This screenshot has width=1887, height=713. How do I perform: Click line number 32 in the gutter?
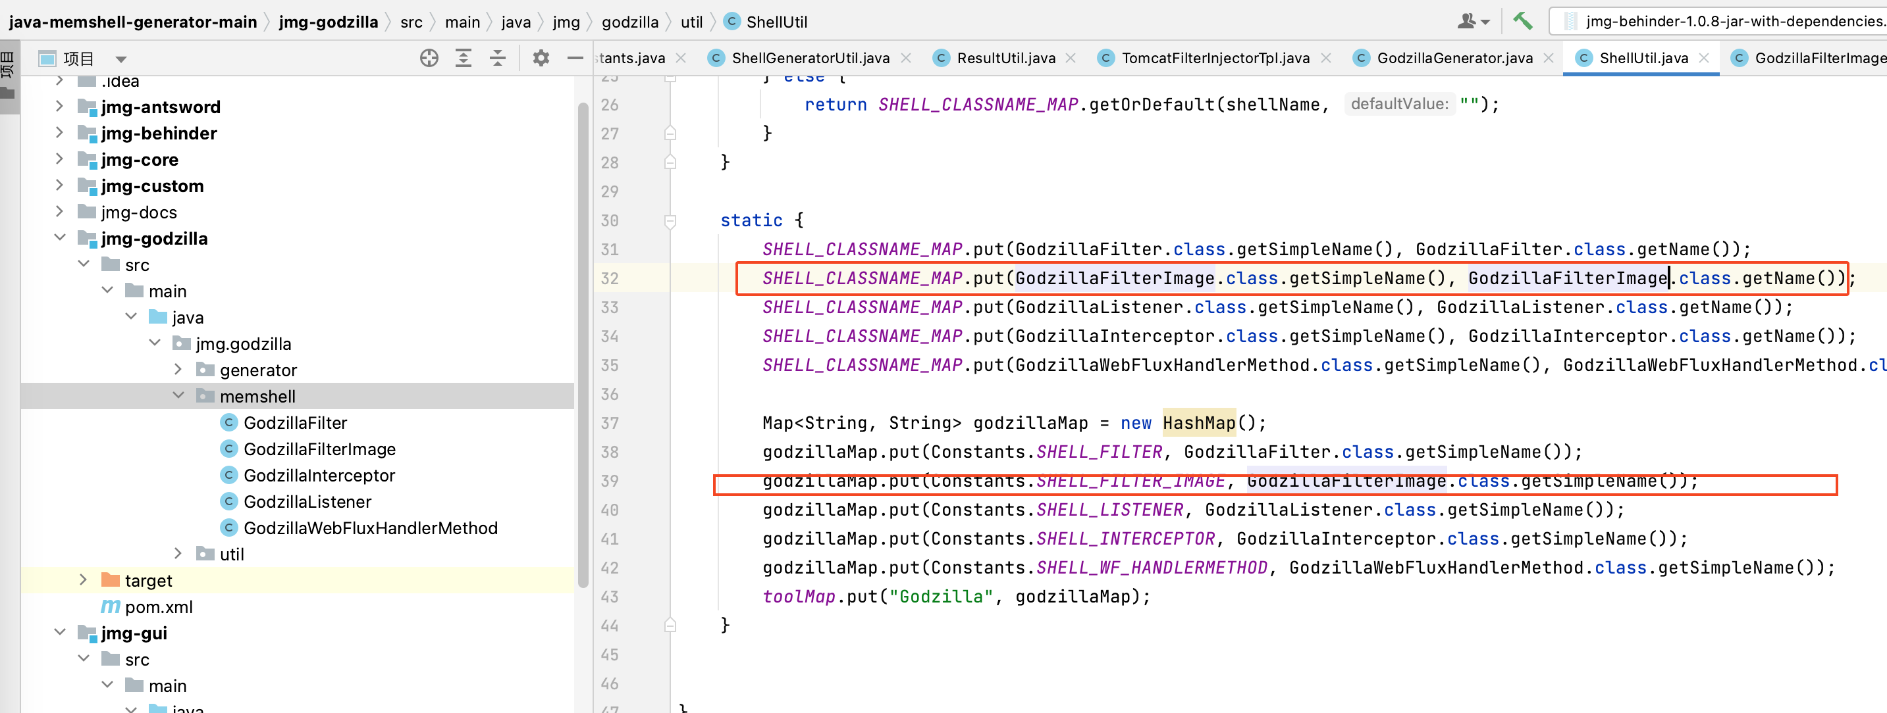point(610,278)
